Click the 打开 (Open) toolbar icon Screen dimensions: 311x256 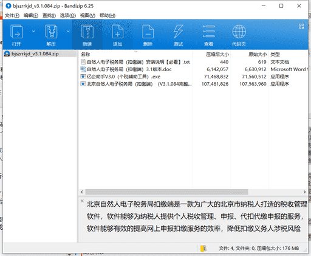tap(16, 32)
